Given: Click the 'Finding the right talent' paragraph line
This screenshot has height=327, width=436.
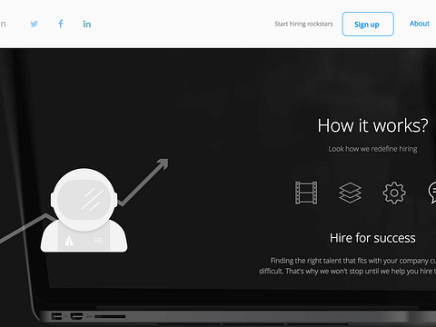Looking at the screenshot, I should (x=353, y=261).
